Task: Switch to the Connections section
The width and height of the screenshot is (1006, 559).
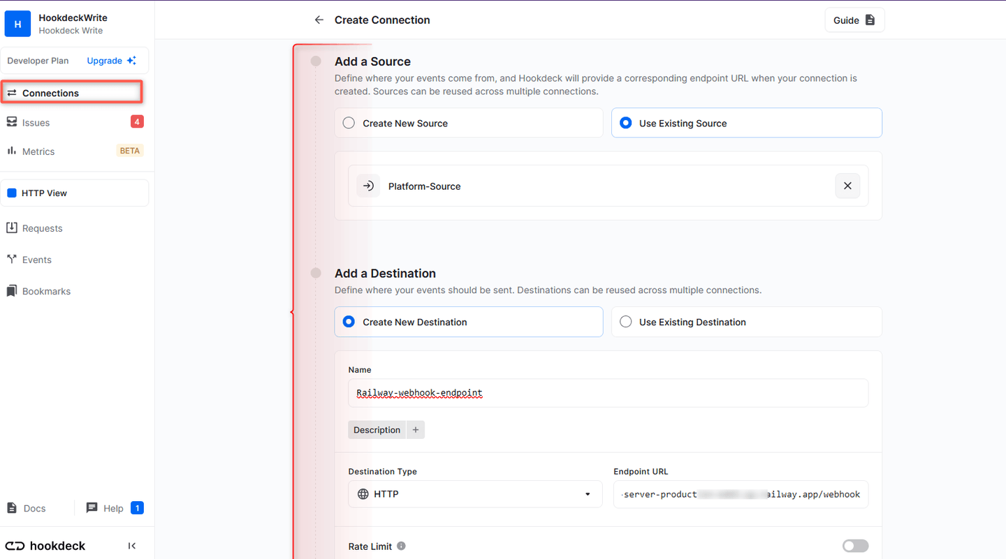Action: [49, 92]
